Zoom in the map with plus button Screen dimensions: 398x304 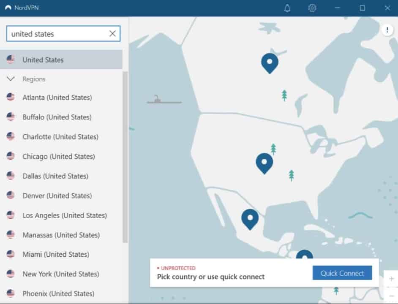coord(391,279)
